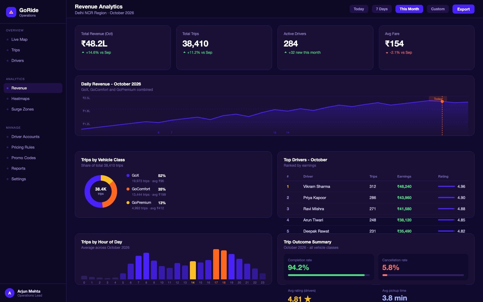
Task: Open Surge Zones page
Action: (33, 109)
